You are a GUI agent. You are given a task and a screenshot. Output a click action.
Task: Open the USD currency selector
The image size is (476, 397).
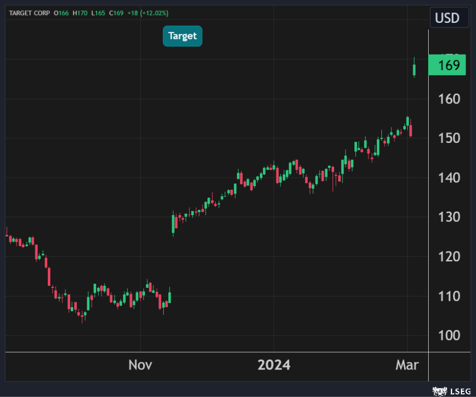(447, 18)
